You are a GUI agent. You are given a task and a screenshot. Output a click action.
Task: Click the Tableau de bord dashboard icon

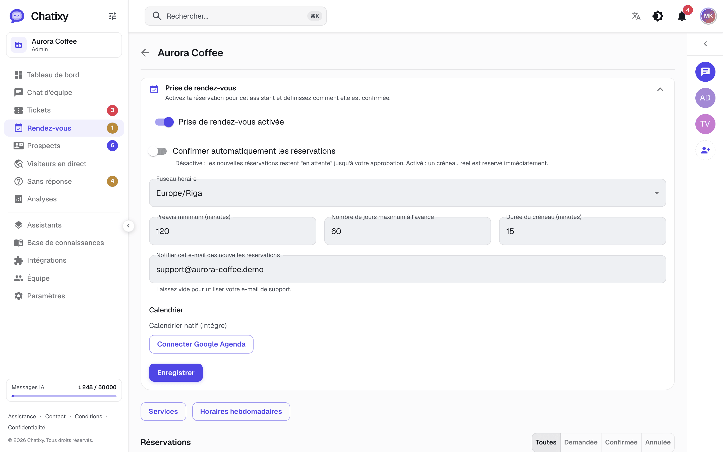click(x=19, y=75)
